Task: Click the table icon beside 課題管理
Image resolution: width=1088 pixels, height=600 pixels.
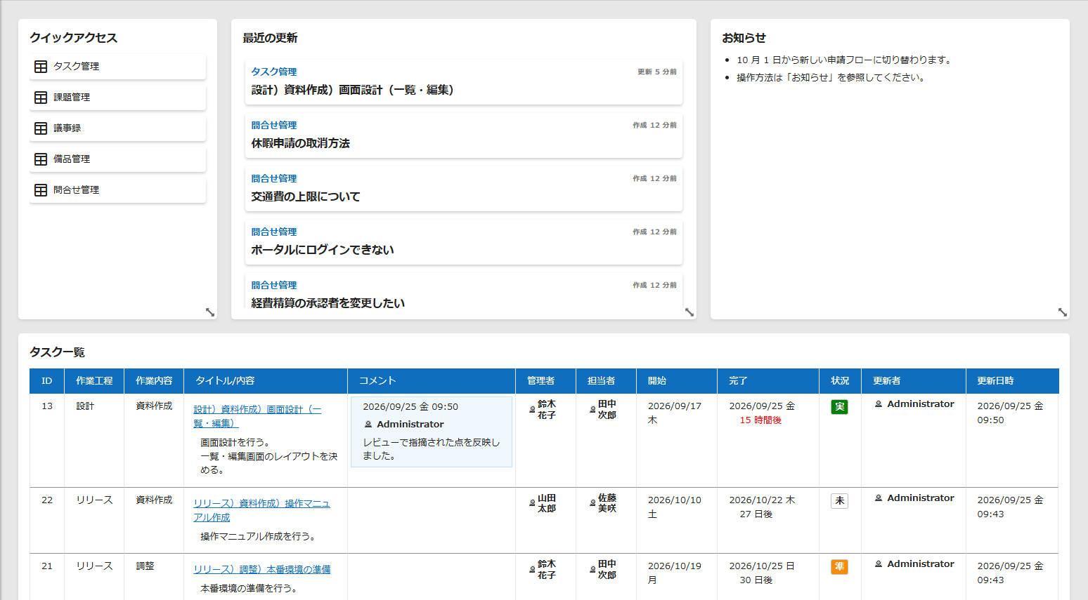Action: click(x=41, y=98)
